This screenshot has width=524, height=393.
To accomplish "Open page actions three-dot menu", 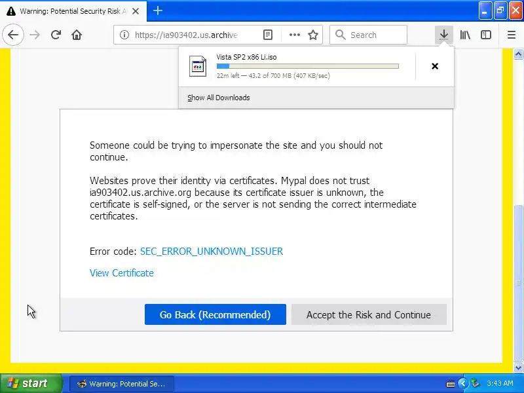I will 294,35.
